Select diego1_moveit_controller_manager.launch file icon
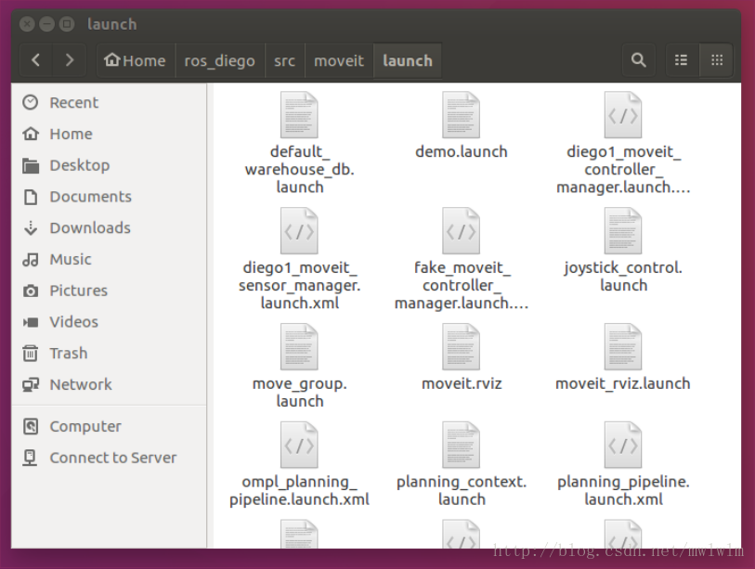 tap(623, 114)
